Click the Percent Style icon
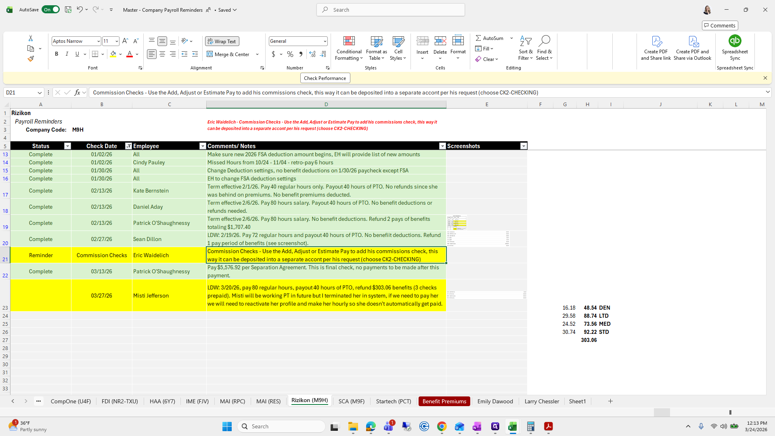Viewport: 775px width, 436px height. click(x=290, y=54)
